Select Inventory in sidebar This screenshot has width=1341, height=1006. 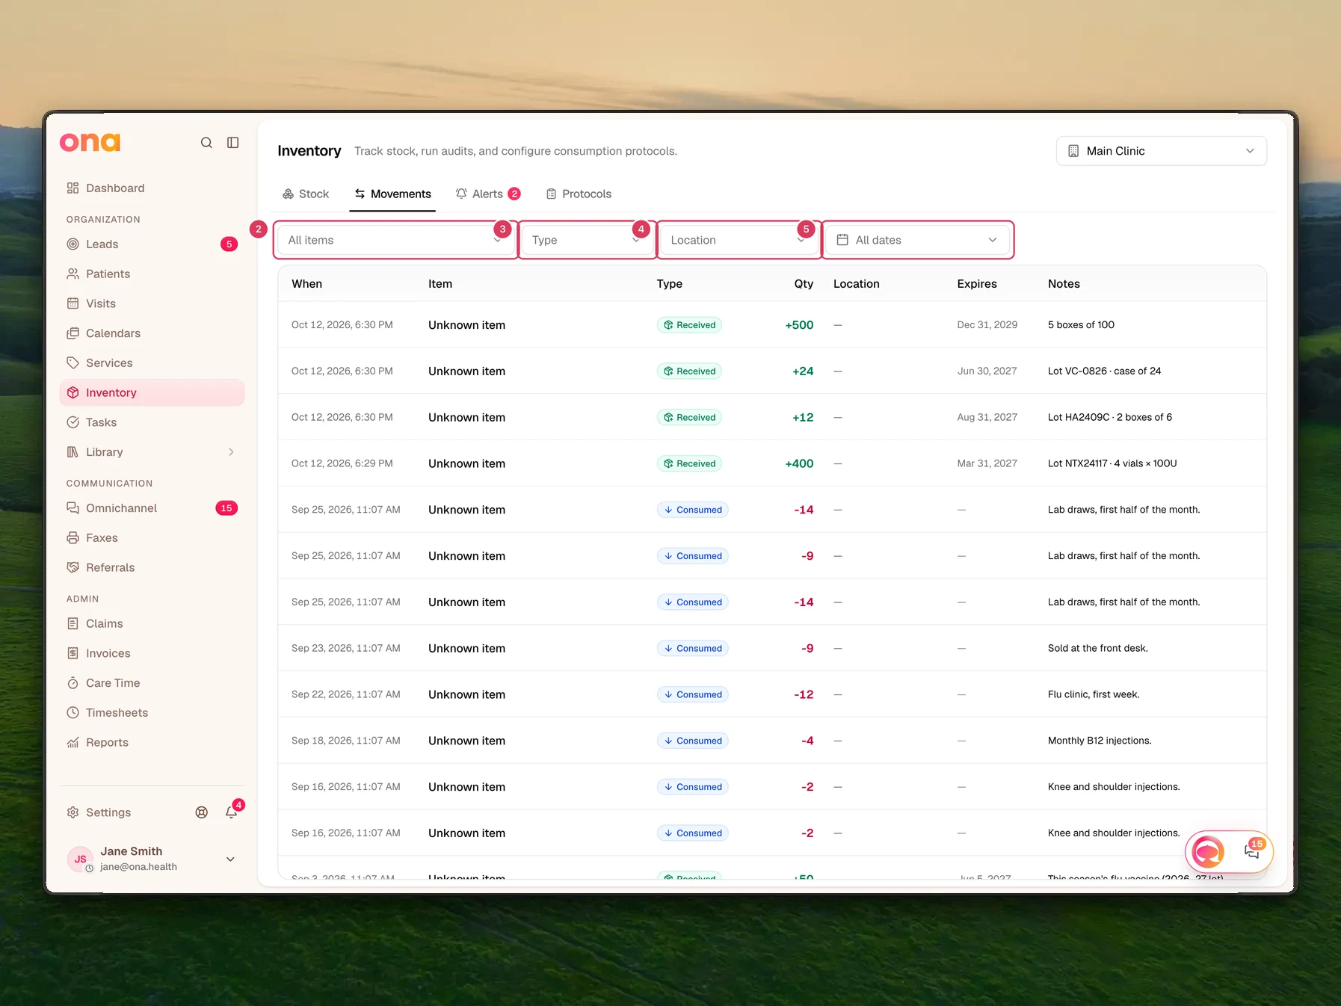[x=152, y=393]
